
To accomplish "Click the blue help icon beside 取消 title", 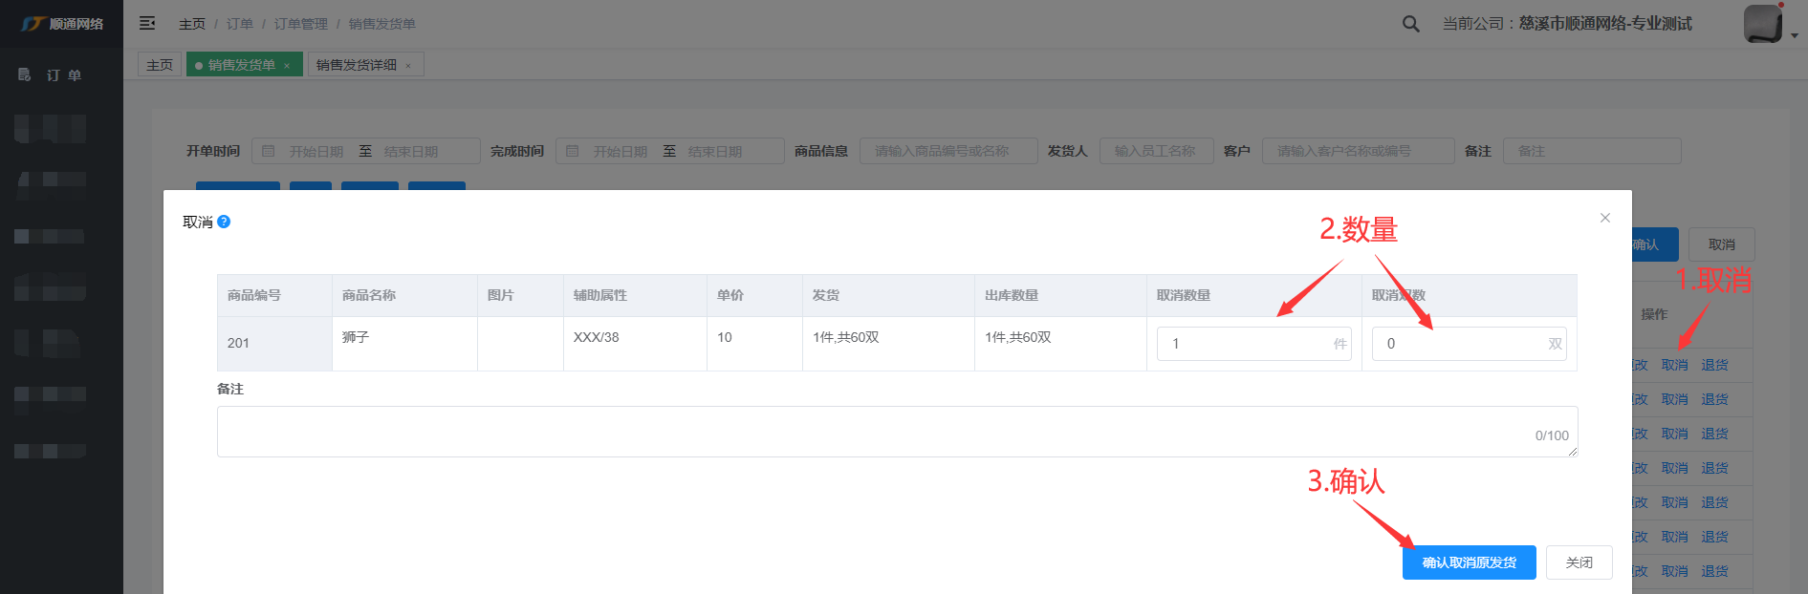I will click(x=224, y=222).
